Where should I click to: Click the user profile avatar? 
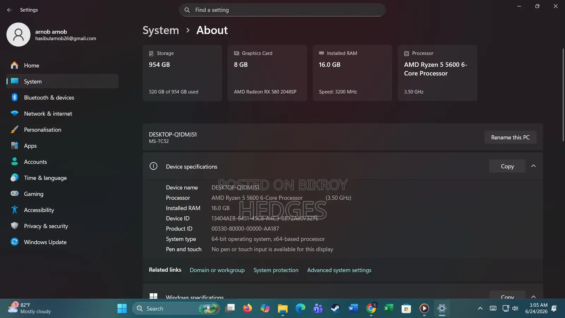18,35
